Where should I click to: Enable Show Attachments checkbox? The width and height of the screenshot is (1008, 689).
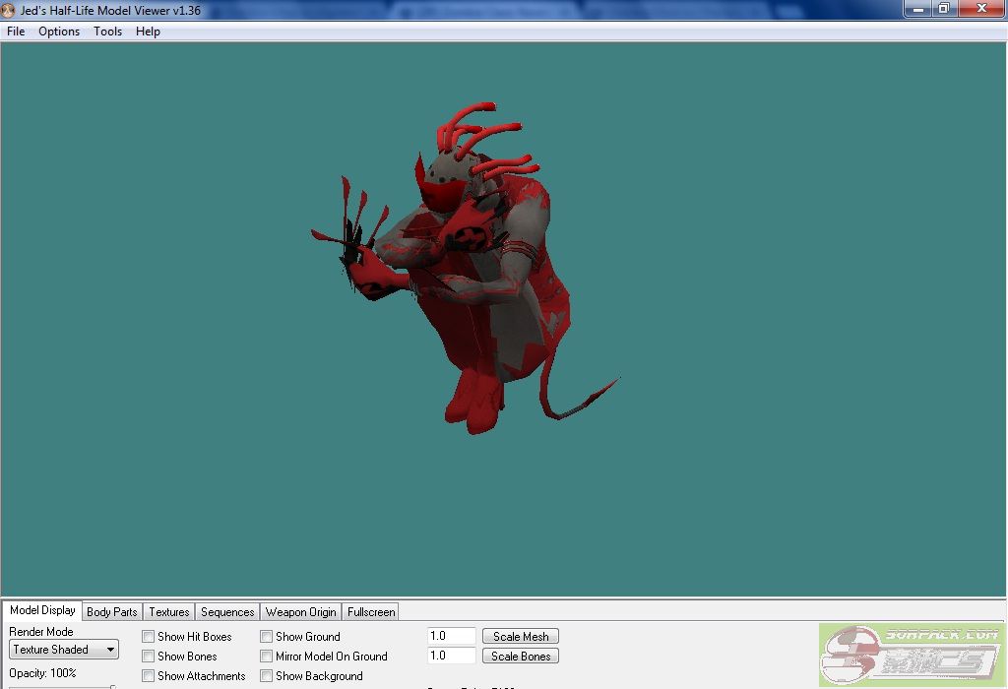click(149, 676)
